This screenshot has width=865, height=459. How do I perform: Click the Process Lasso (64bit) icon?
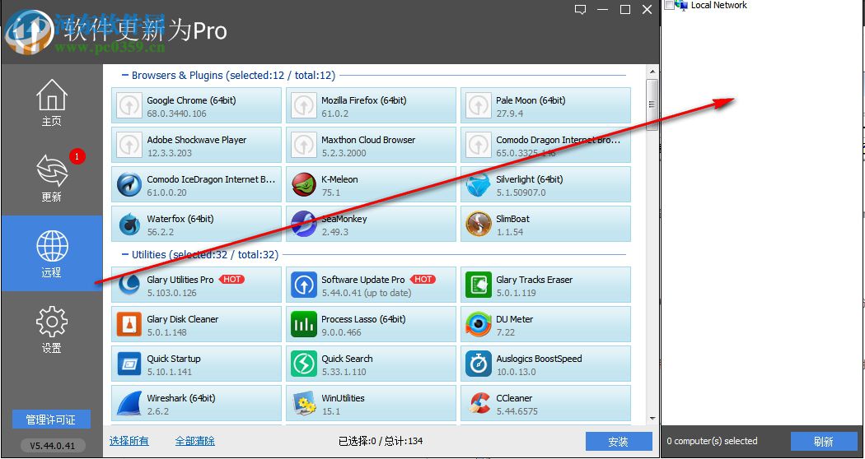pyautogui.click(x=304, y=325)
